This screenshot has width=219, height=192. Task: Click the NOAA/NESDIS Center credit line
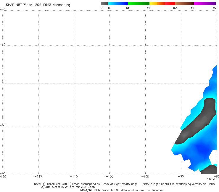(x=122, y=190)
